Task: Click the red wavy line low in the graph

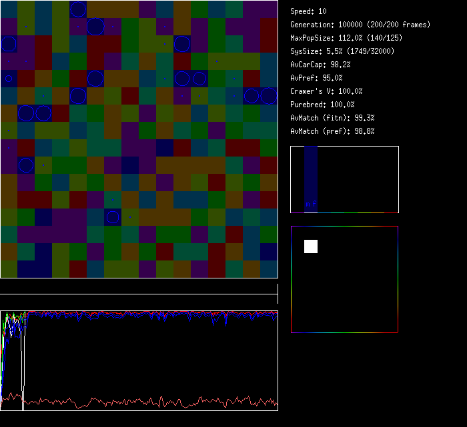Action: [147, 402]
